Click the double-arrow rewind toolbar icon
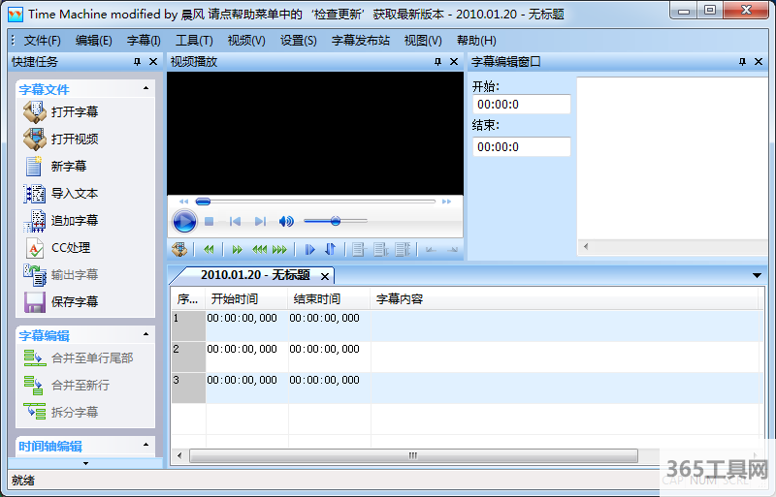The width and height of the screenshot is (776, 497). (x=209, y=250)
